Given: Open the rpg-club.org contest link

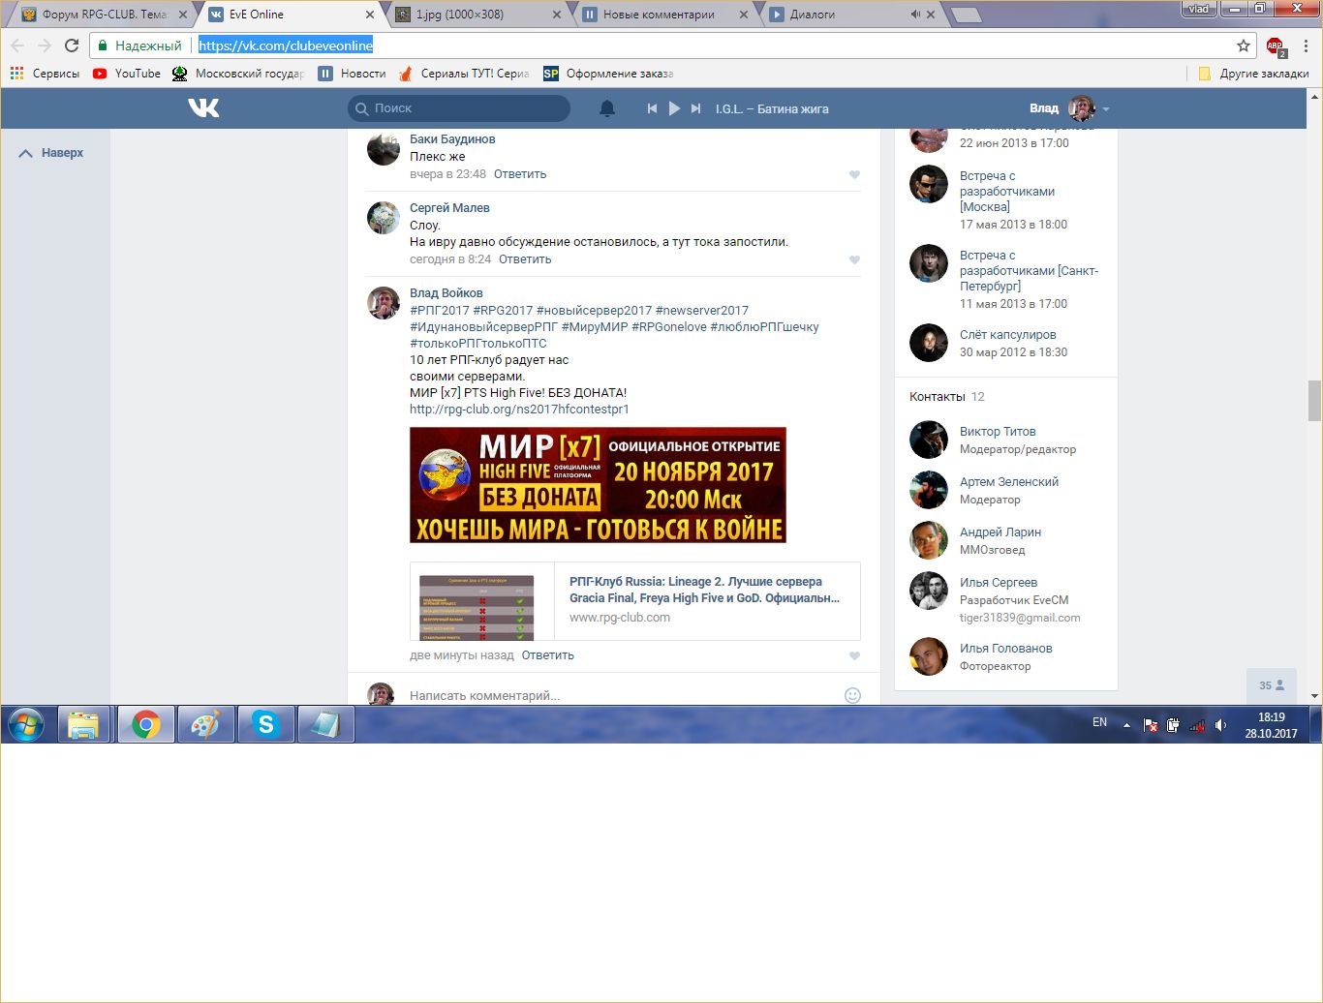Looking at the screenshot, I should [x=519, y=410].
